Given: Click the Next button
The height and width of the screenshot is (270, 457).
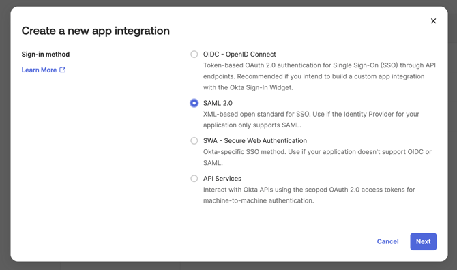Looking at the screenshot, I should pyautogui.click(x=423, y=241).
